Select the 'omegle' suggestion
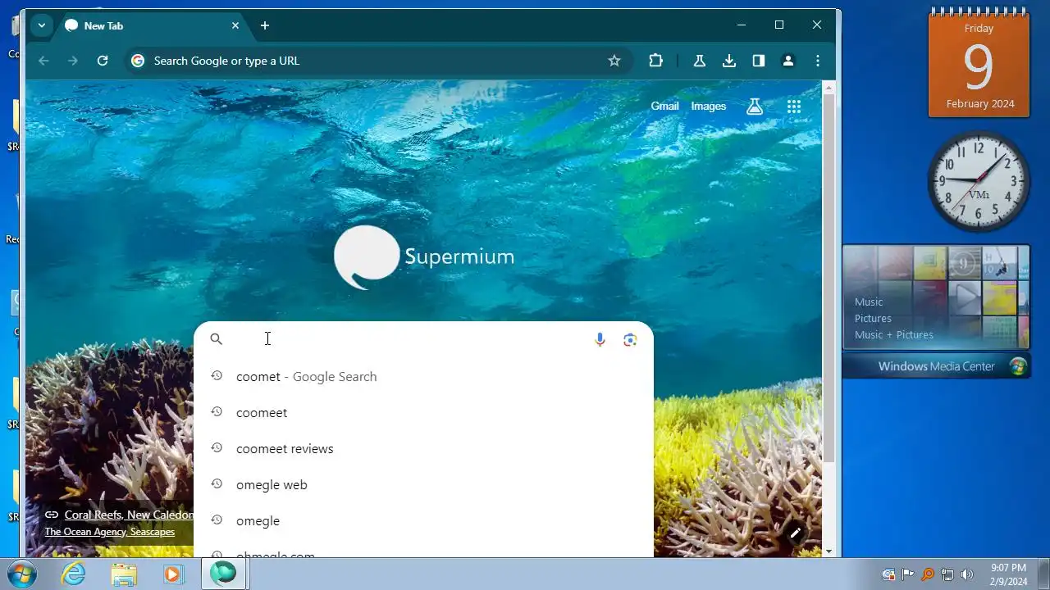This screenshot has height=590, width=1050. 423,521
